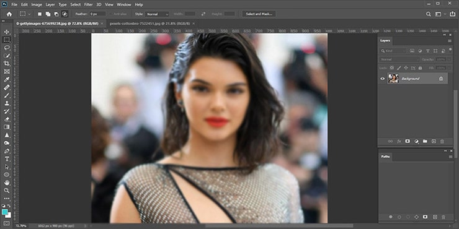
Task: Click the Select and Mask button
Action: point(259,14)
